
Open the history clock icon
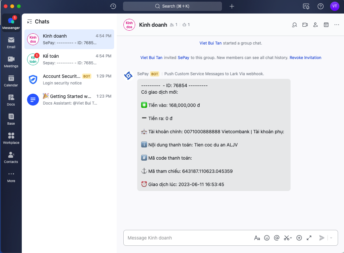(113, 6)
